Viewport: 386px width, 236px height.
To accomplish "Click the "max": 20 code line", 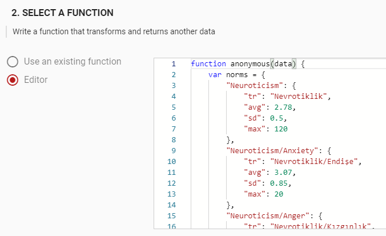I will [263, 194].
